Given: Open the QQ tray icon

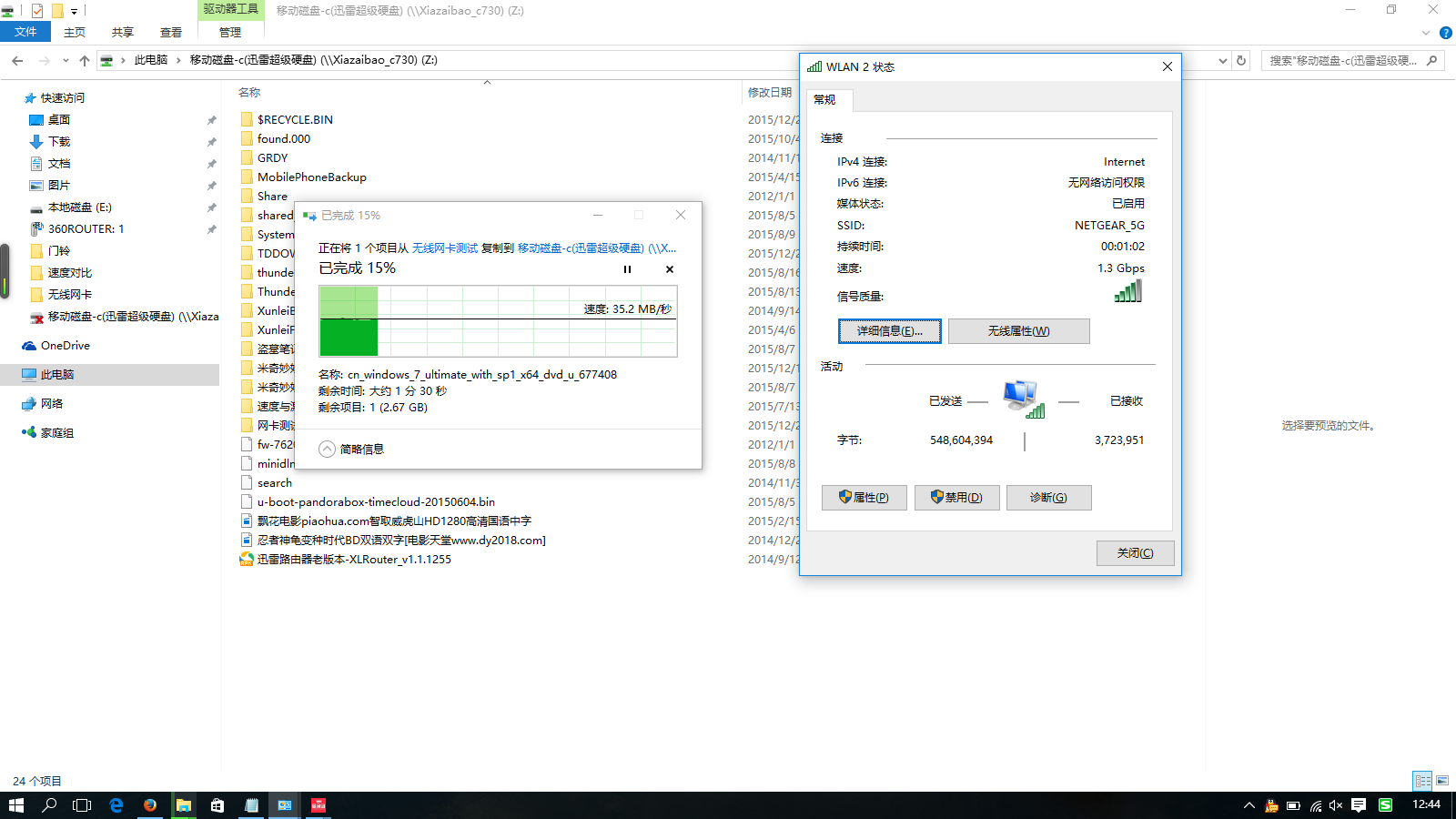Looking at the screenshot, I should 1271,805.
